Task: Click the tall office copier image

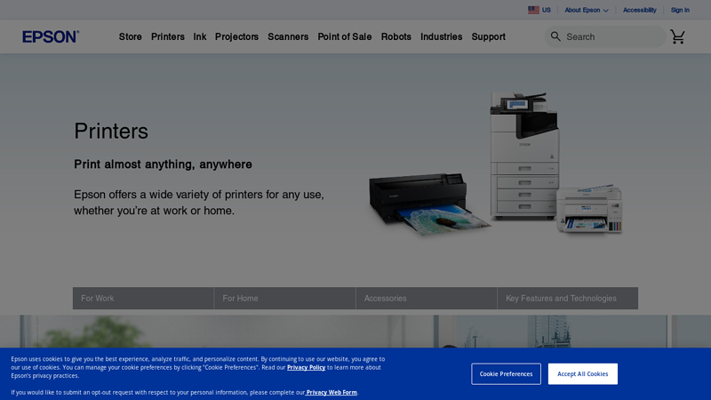Action: pyautogui.click(x=524, y=156)
